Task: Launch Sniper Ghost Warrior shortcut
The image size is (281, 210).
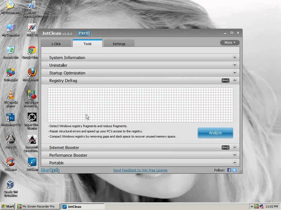Action: 32,121
